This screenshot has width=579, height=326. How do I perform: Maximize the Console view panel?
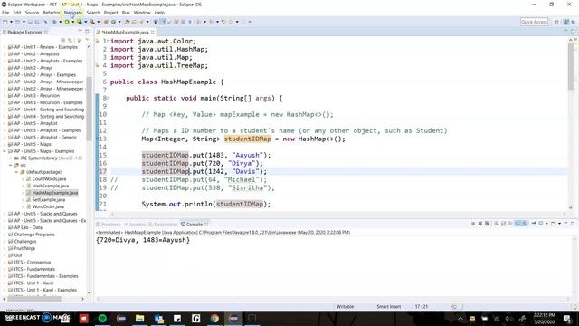(x=573, y=224)
